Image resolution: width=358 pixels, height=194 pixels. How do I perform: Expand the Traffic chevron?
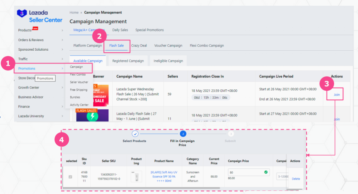pyautogui.click(x=62, y=59)
